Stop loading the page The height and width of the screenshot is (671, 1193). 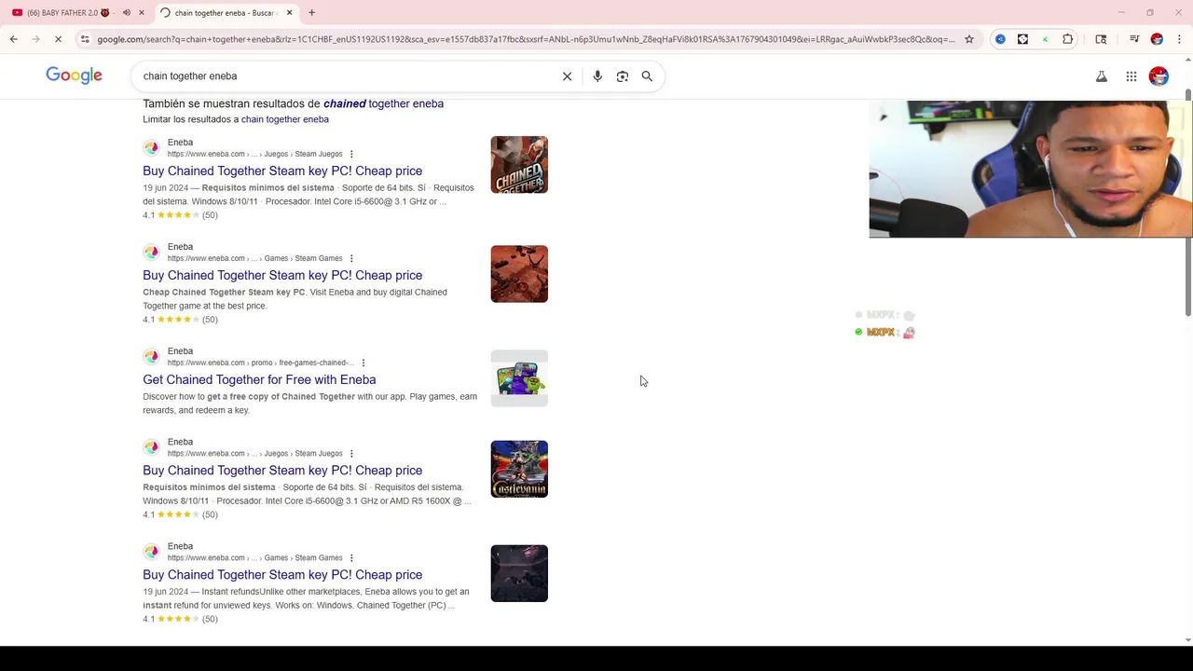58,39
